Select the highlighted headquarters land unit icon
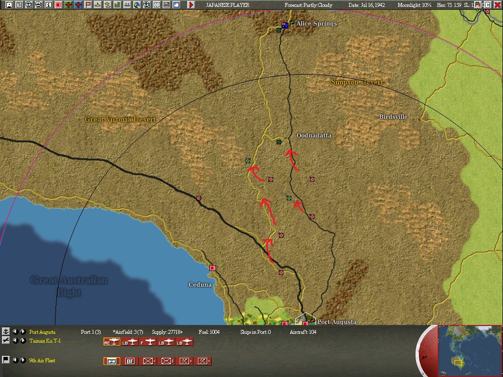Viewport: 503px width, 377px height. click(x=112, y=361)
